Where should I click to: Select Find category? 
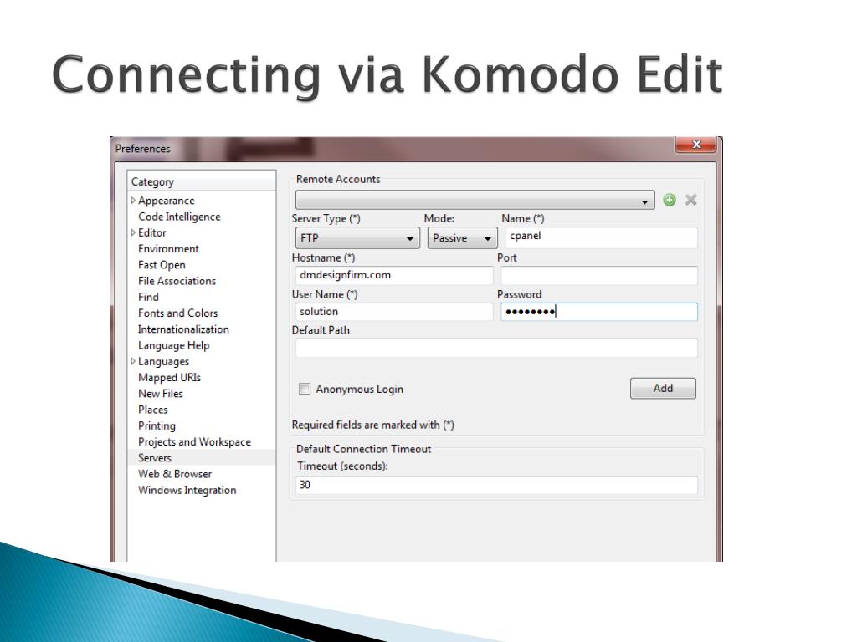(x=148, y=297)
